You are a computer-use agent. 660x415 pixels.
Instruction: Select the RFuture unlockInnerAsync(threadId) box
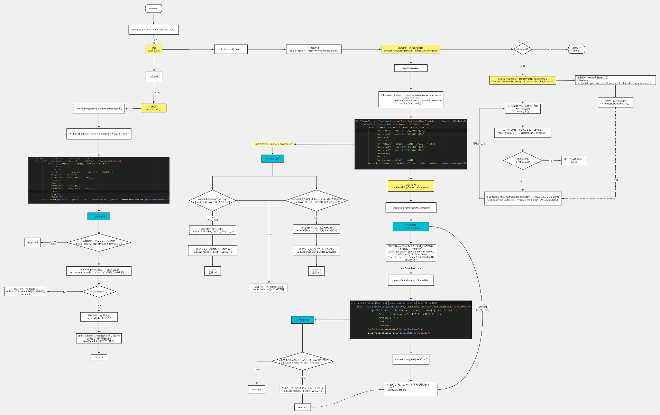(99, 134)
